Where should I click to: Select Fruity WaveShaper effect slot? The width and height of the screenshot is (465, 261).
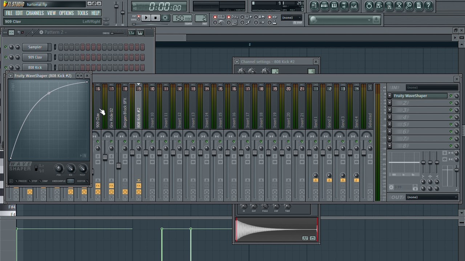420,96
